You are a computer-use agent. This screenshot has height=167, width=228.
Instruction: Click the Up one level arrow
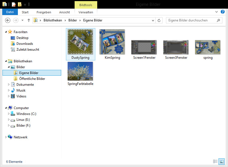[x=29, y=20]
